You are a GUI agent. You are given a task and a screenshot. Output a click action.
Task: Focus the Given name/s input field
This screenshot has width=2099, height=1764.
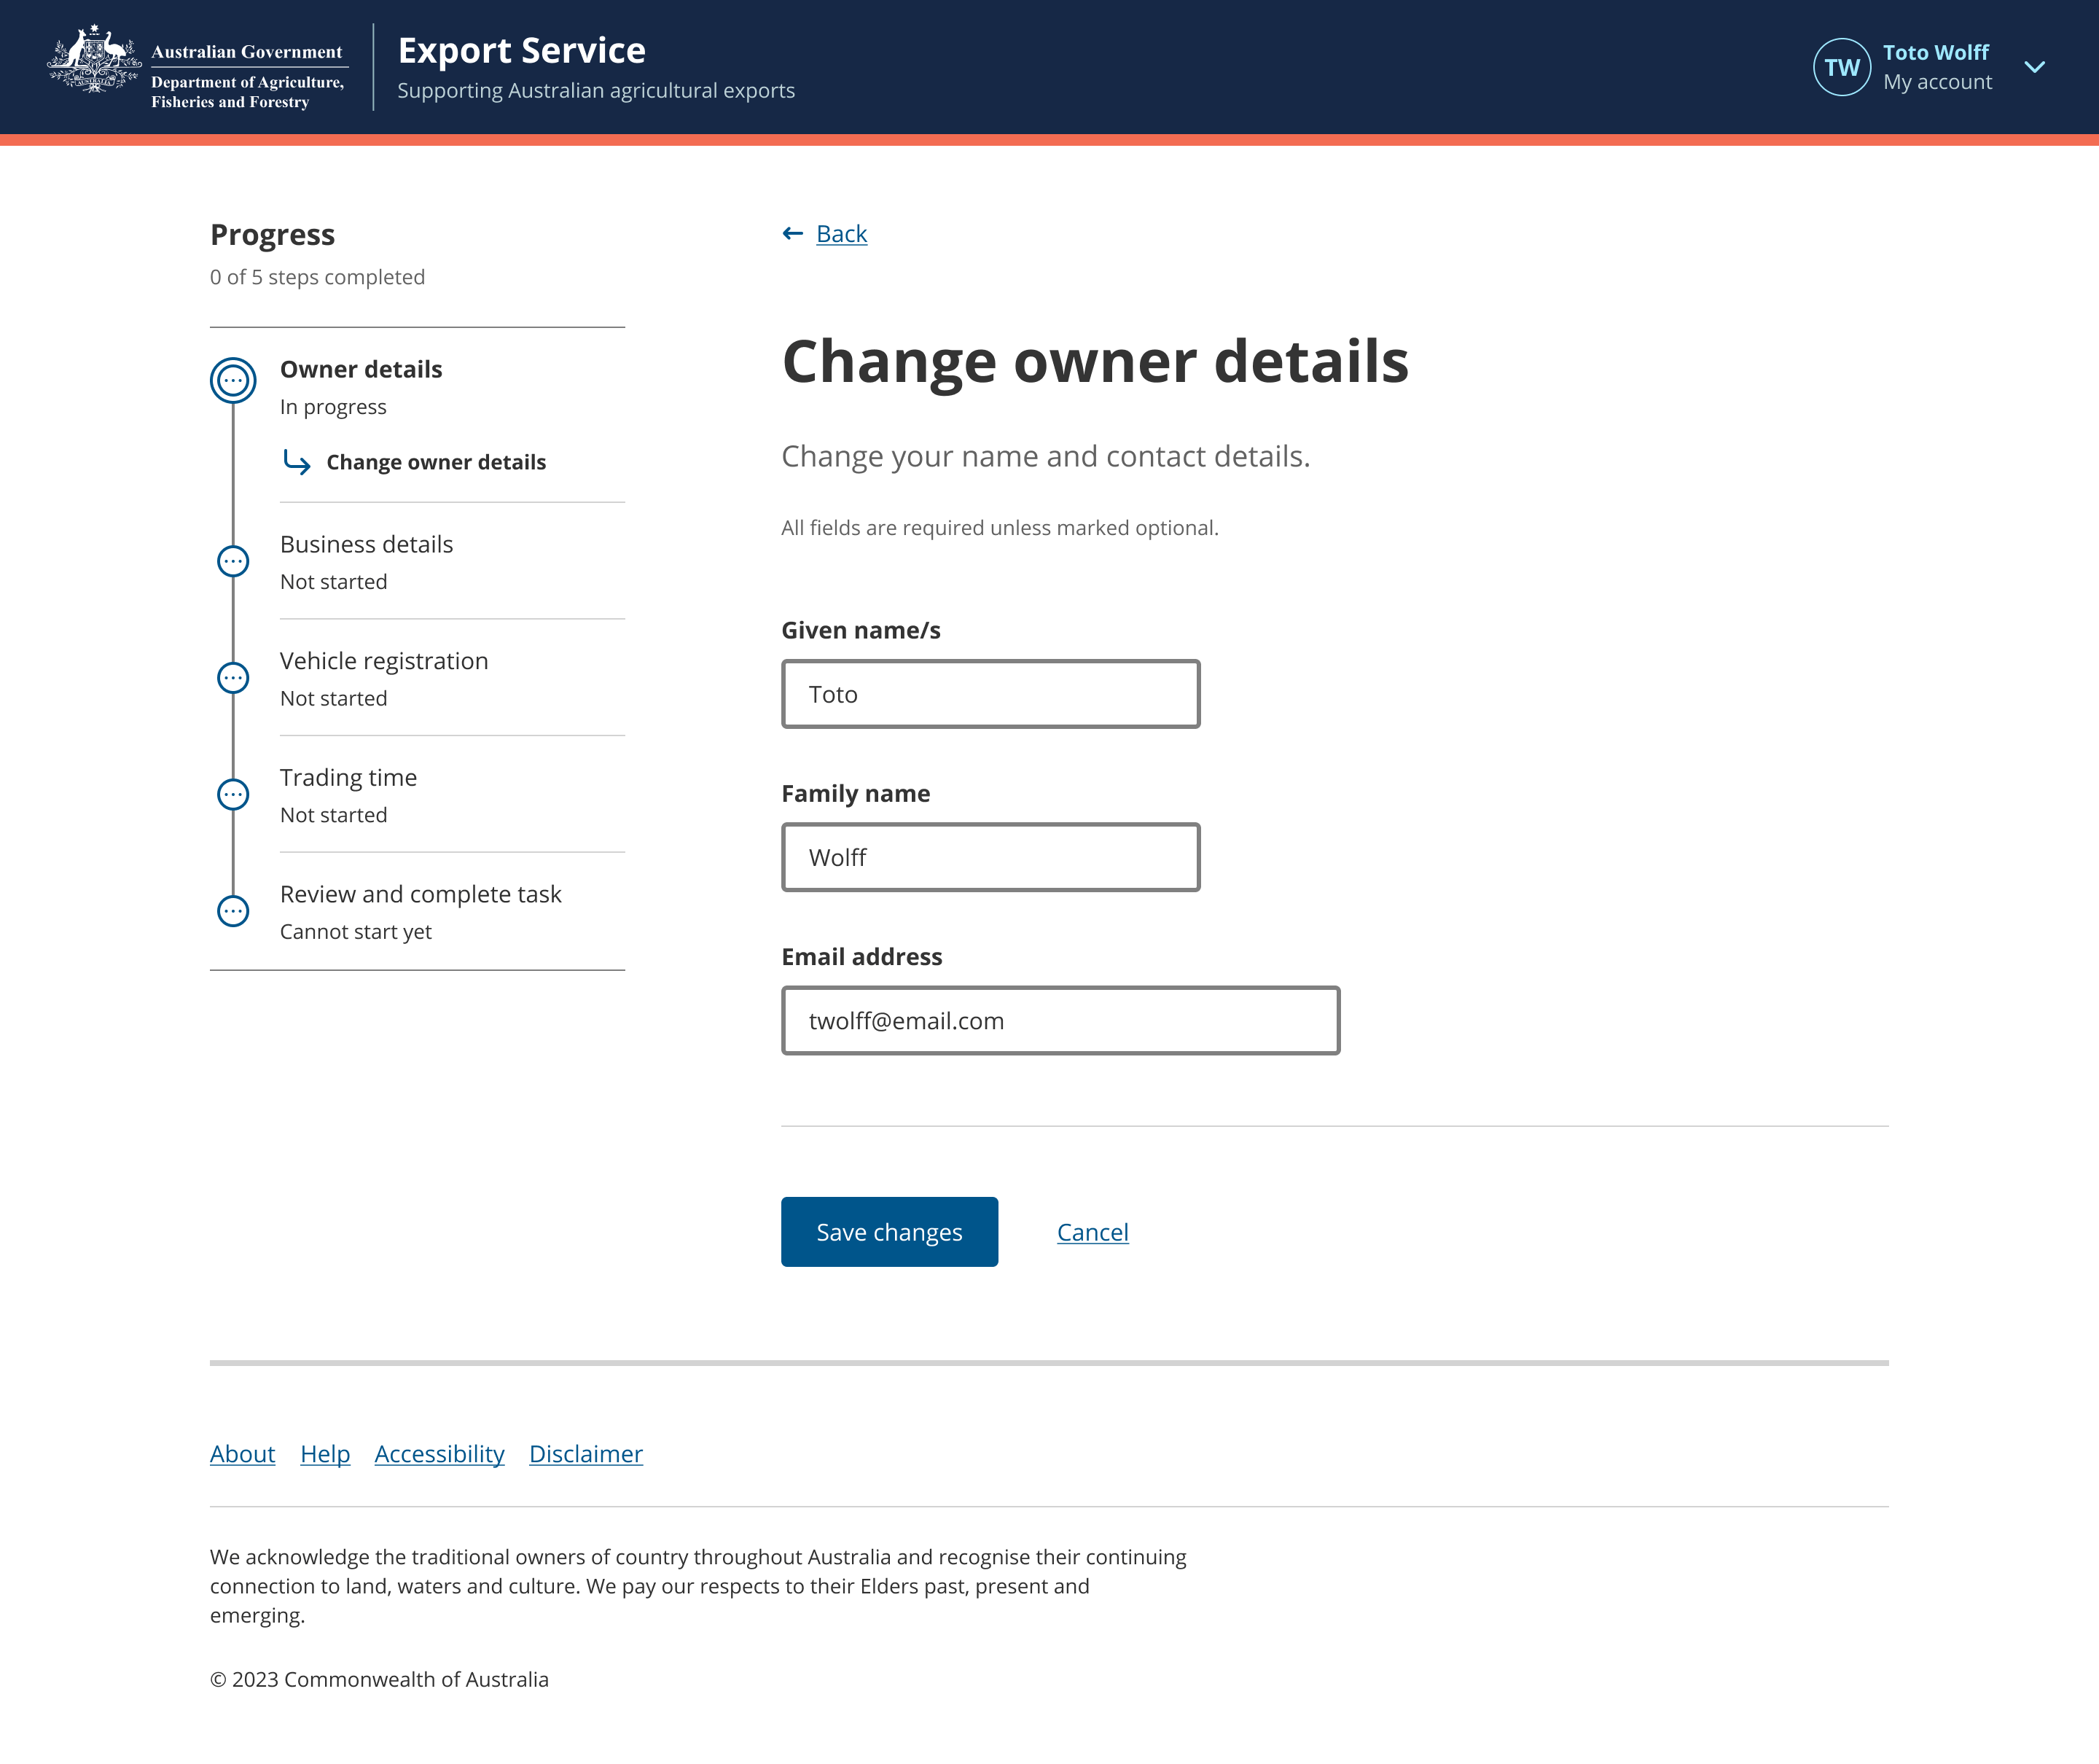pyautogui.click(x=990, y=694)
